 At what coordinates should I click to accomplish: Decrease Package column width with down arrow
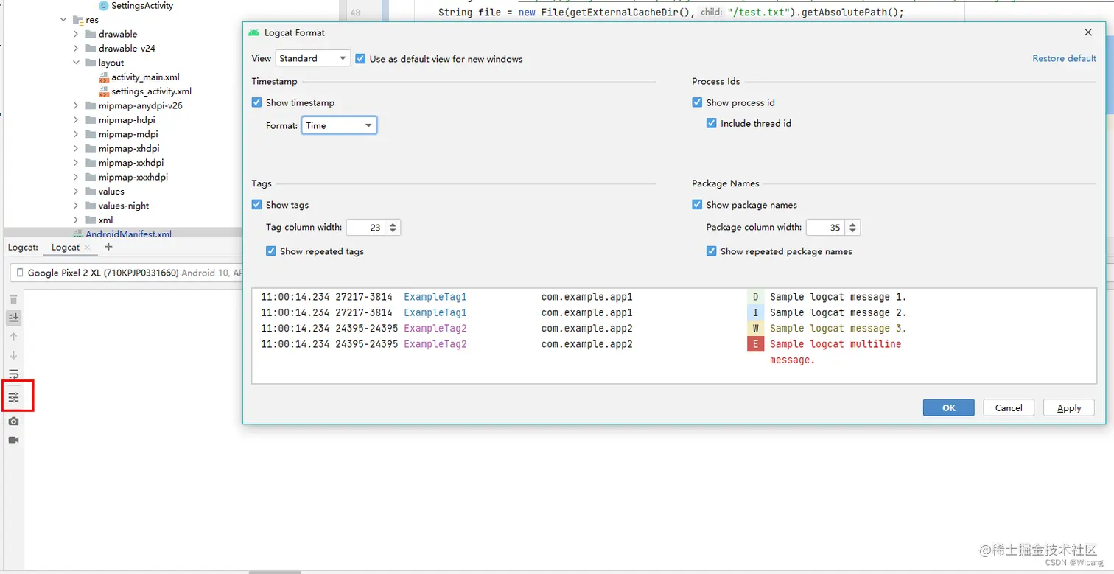[852, 231]
